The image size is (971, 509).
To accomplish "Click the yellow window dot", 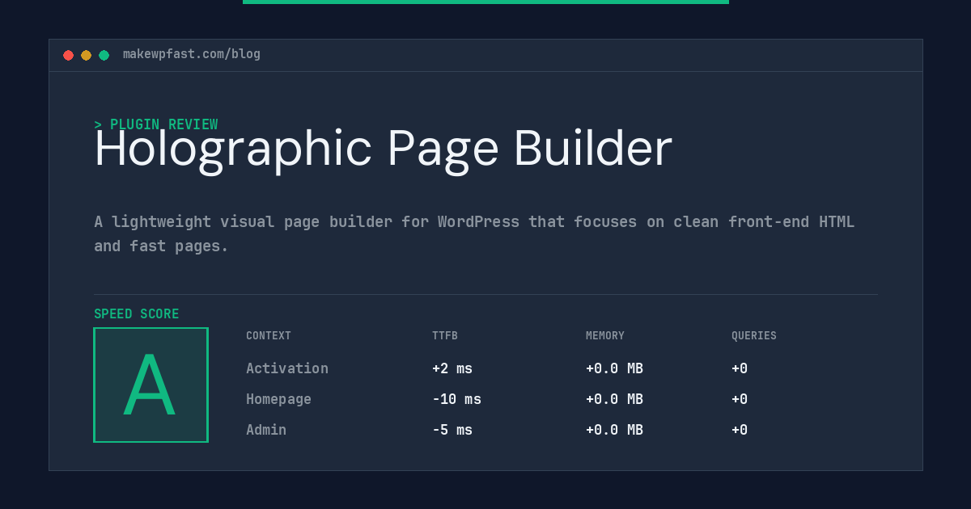I will click(86, 55).
